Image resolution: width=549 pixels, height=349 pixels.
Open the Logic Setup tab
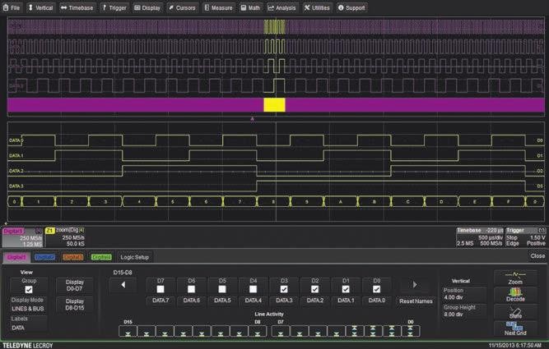tap(135, 258)
